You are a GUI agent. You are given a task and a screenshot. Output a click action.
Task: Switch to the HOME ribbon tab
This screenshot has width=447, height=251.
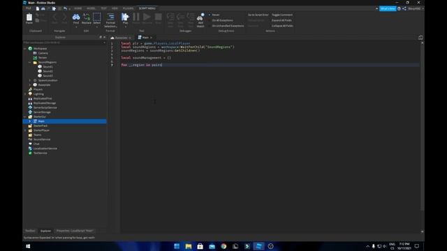pos(78,8)
